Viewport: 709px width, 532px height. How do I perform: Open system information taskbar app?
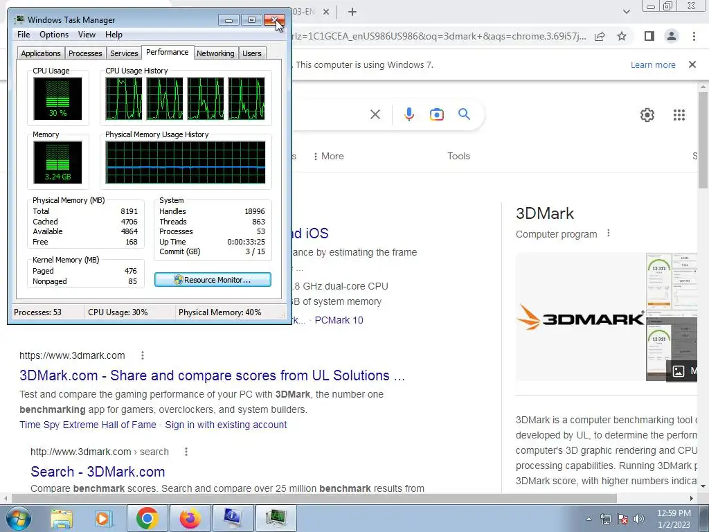tap(233, 518)
